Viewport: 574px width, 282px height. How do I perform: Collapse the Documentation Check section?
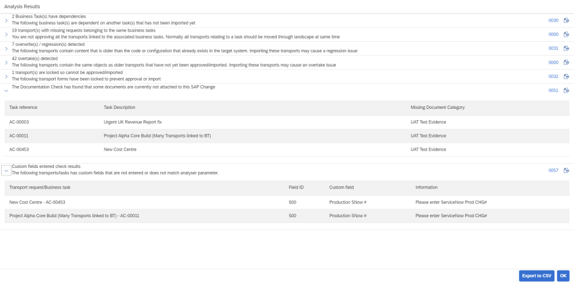coord(6,90)
